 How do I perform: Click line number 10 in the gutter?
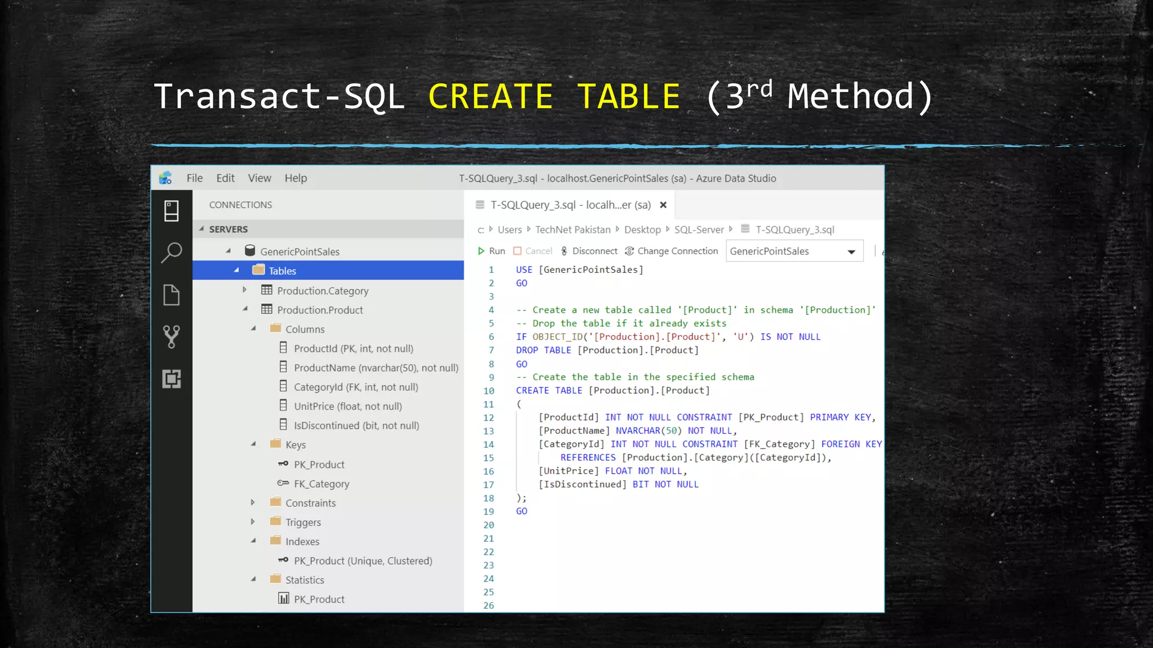pyautogui.click(x=489, y=390)
